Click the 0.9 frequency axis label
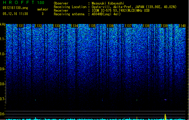This screenshot has height=120, width=189. point(2,69)
